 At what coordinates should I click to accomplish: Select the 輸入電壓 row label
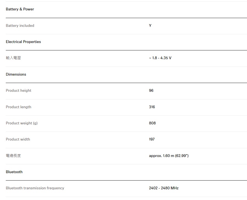point(13,58)
